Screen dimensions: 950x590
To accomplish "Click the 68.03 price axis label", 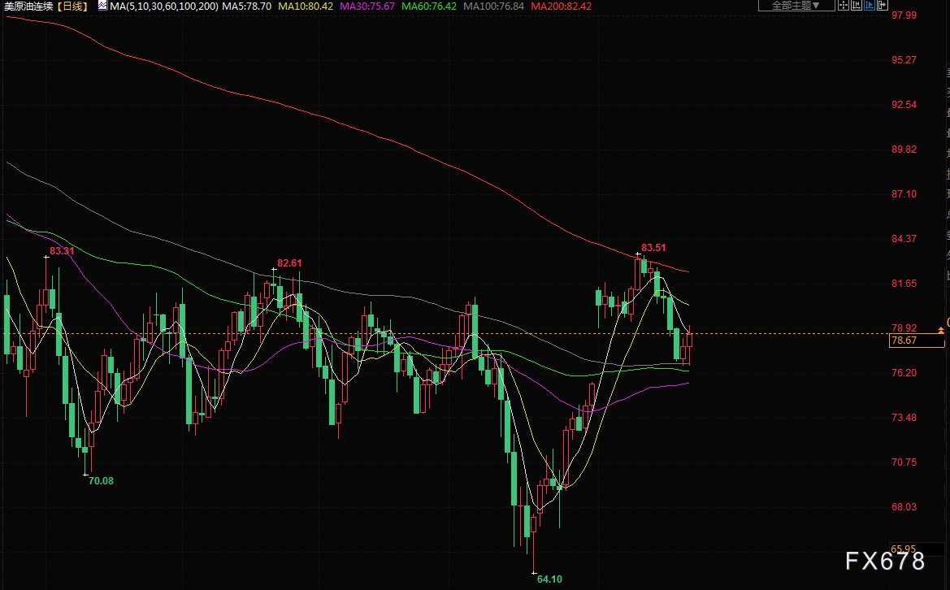I will (904, 507).
